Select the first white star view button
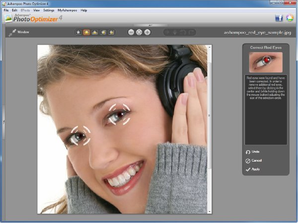Viewport: 298px width, 223px height. tap(78, 32)
